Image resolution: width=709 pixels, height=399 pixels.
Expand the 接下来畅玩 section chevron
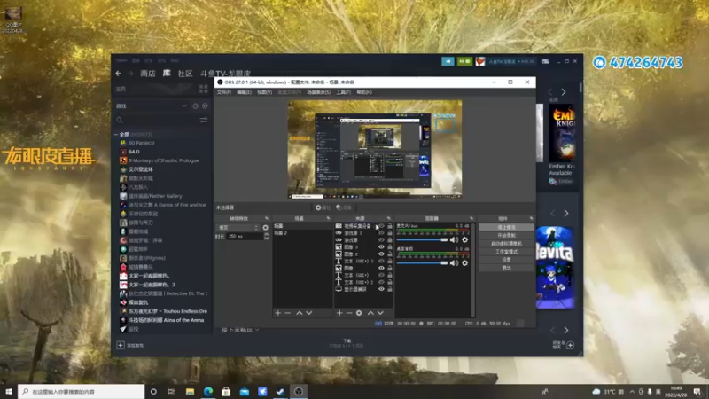[x=257, y=330]
